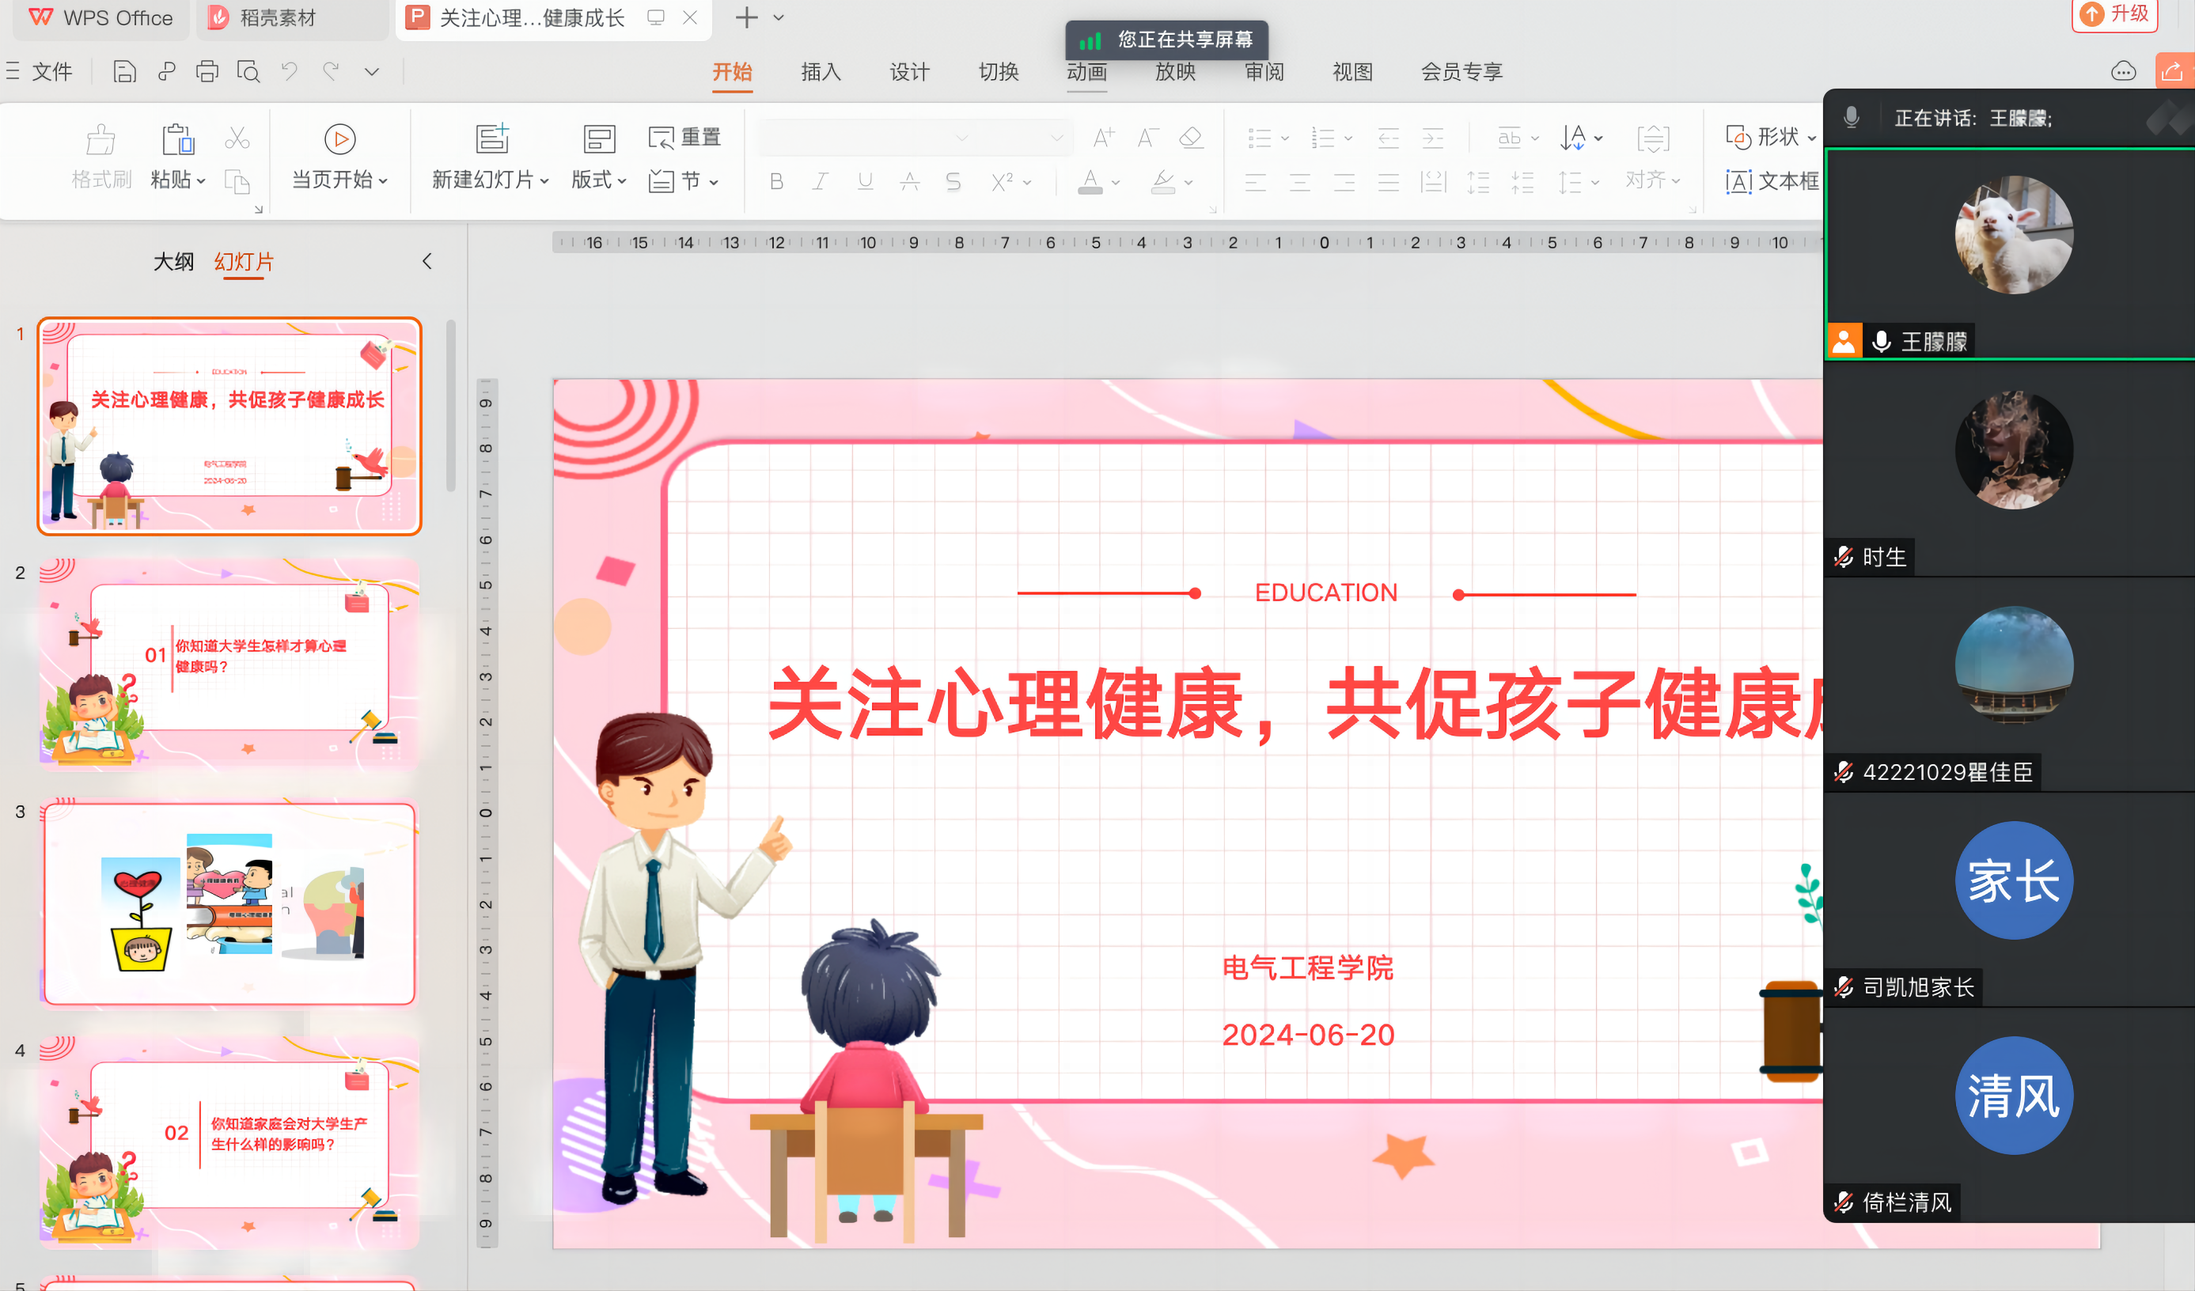The height and width of the screenshot is (1291, 2195).
Task: Click the 升级 upgrade button
Action: coord(2114,14)
